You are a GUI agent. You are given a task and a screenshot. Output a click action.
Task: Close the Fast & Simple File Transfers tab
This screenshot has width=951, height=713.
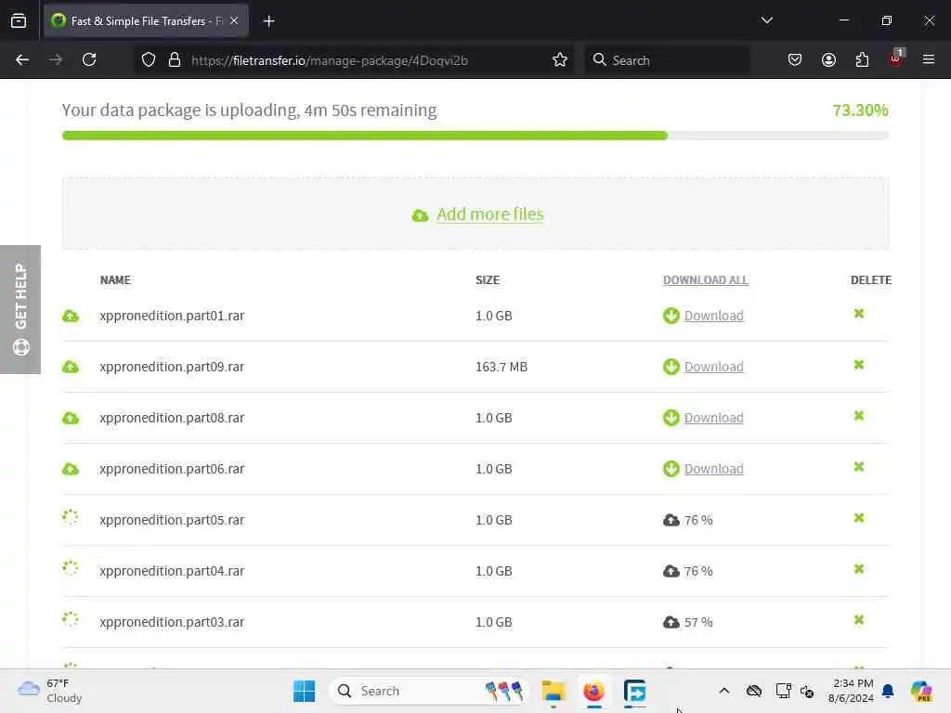coord(234,21)
